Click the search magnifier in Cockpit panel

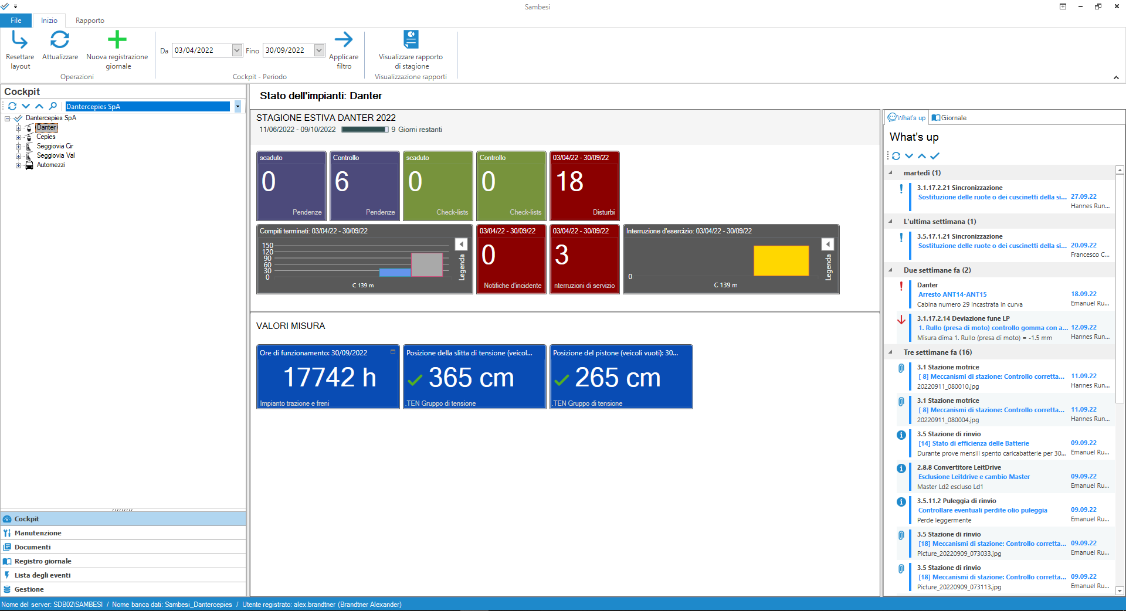53,106
